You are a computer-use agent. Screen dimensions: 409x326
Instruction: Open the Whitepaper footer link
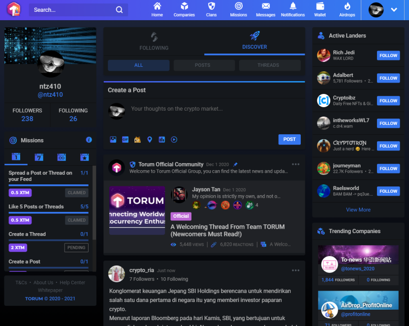click(50, 290)
